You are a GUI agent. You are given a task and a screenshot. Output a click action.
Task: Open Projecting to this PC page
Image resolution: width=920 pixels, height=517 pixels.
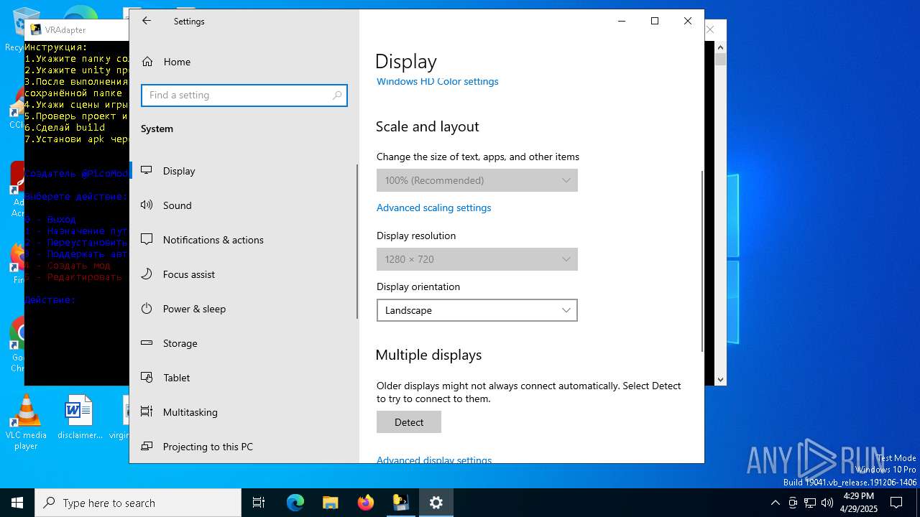tap(244, 447)
